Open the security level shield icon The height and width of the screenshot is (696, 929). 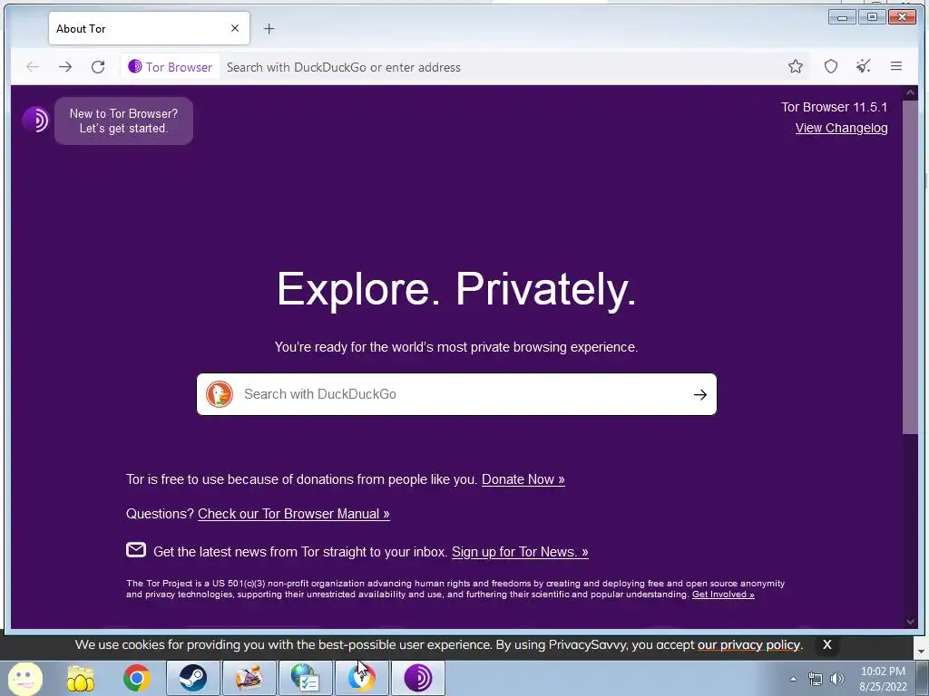831,67
